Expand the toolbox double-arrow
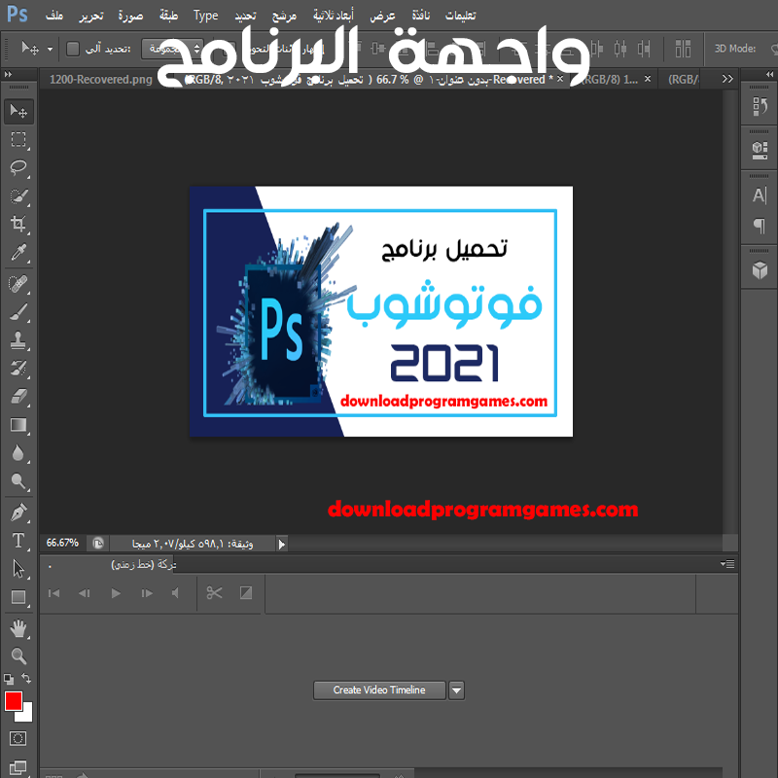Image resolution: width=778 pixels, height=778 pixels. [x=8, y=75]
